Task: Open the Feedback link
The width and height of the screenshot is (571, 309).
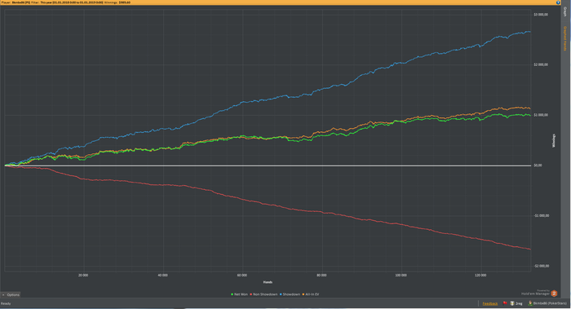Action: coord(489,303)
